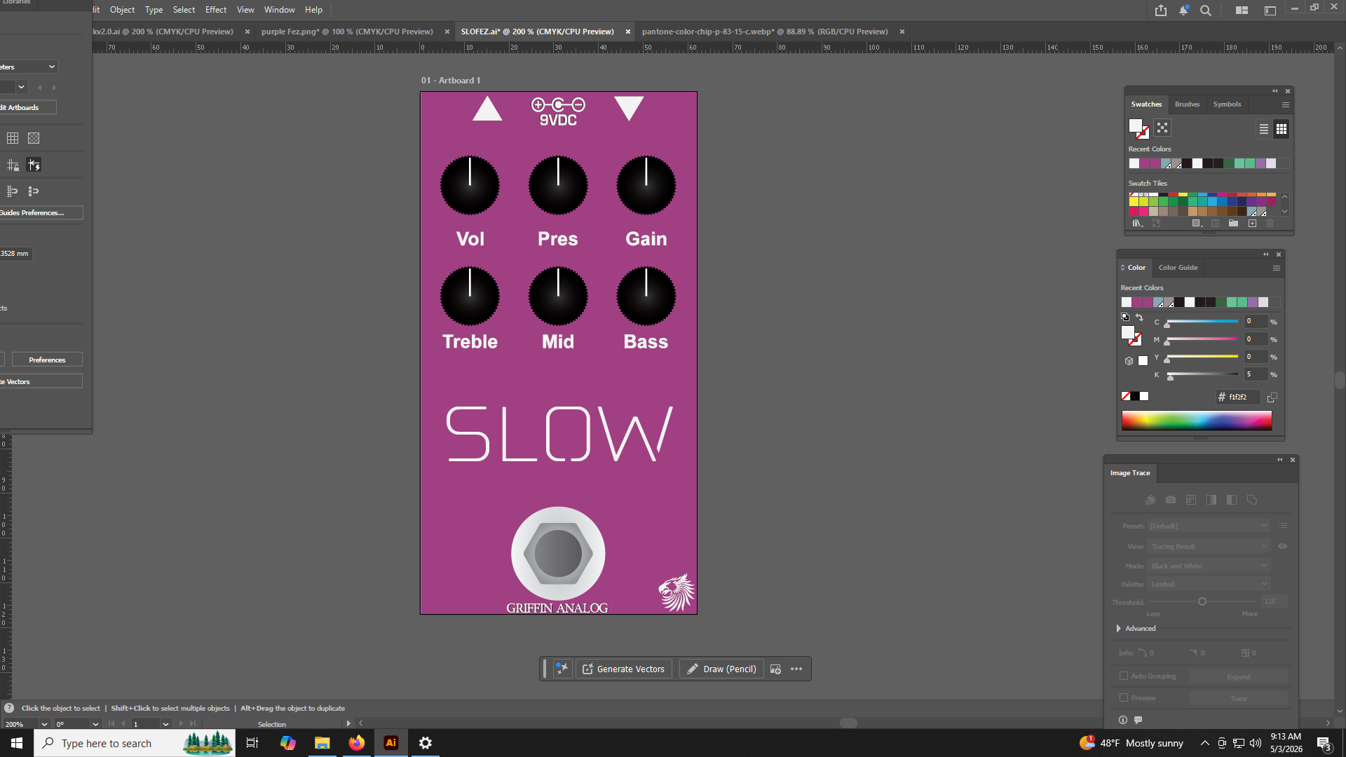This screenshot has height=757, width=1346.
Task: Click the Black (K) slider track
Action: 1202,374
